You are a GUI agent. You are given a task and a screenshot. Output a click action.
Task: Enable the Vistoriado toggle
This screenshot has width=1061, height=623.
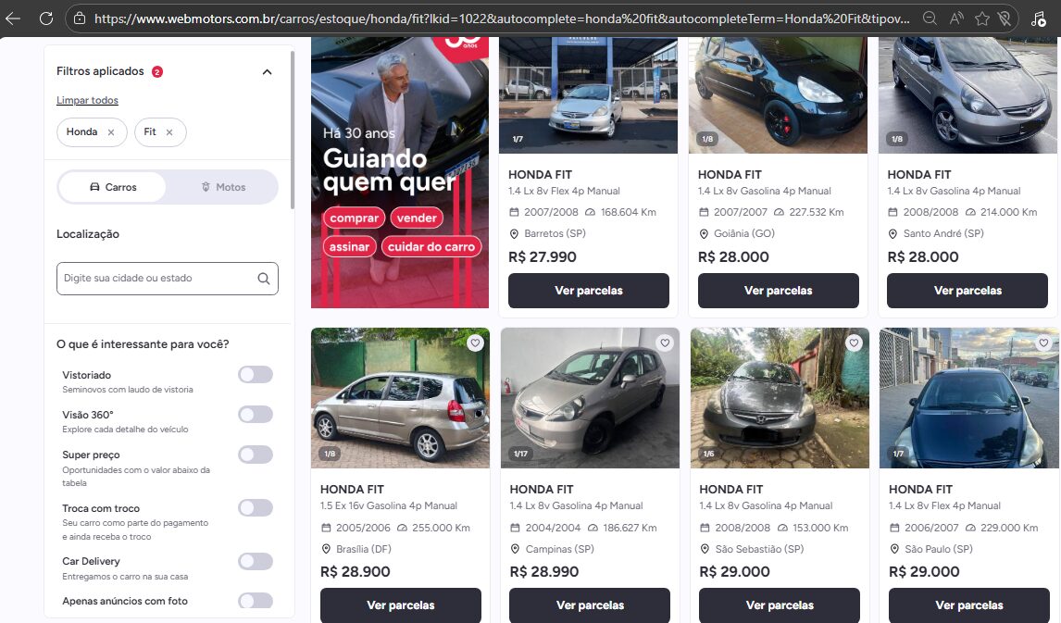[256, 375]
